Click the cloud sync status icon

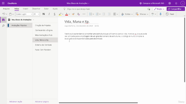(x=149, y=9)
